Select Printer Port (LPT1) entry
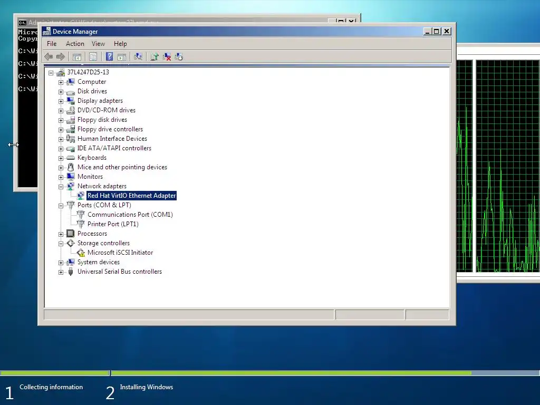The height and width of the screenshot is (405, 540). tap(113, 224)
